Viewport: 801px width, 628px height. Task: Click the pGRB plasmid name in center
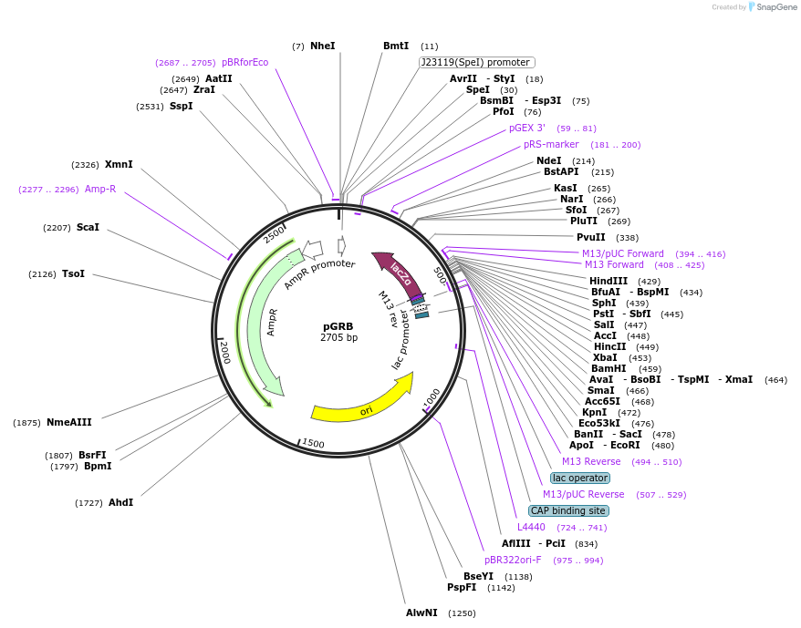[x=338, y=324]
